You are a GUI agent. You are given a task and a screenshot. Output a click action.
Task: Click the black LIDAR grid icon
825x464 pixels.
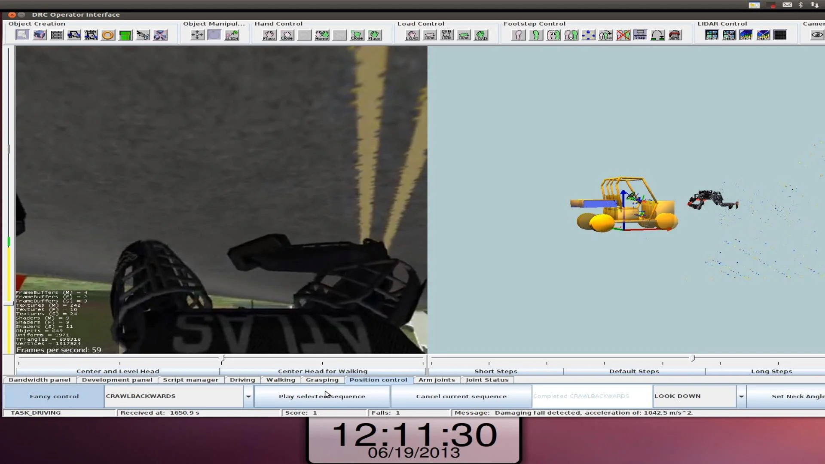780,35
